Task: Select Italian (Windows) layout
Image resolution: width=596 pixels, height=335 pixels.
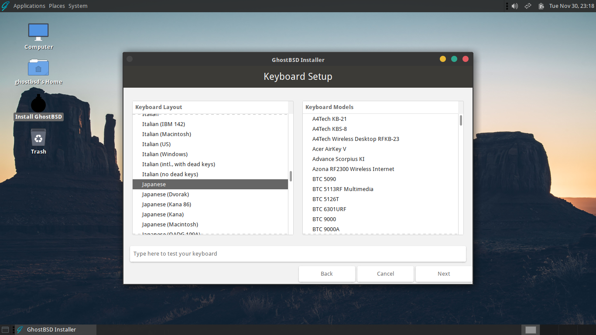Action: coord(210,154)
